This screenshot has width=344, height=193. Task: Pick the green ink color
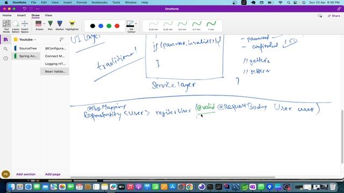pos(109,26)
